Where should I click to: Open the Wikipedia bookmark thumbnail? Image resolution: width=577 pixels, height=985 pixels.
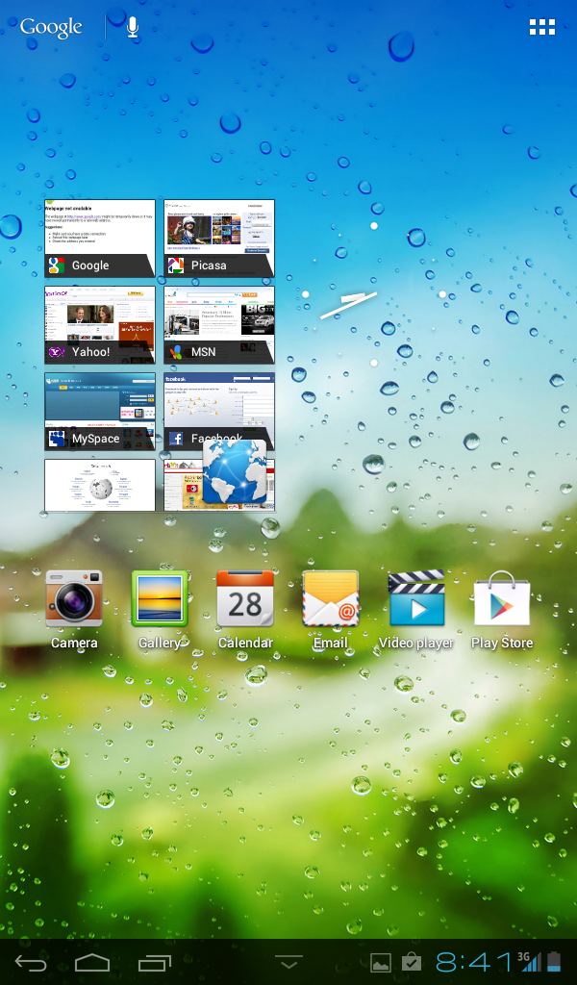click(100, 485)
